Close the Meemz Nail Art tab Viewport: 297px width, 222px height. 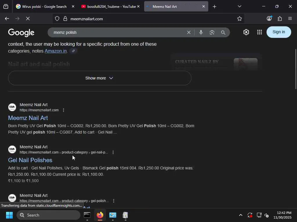203,6
